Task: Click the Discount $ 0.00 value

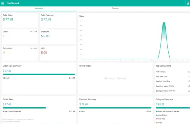Action: pos(45,36)
